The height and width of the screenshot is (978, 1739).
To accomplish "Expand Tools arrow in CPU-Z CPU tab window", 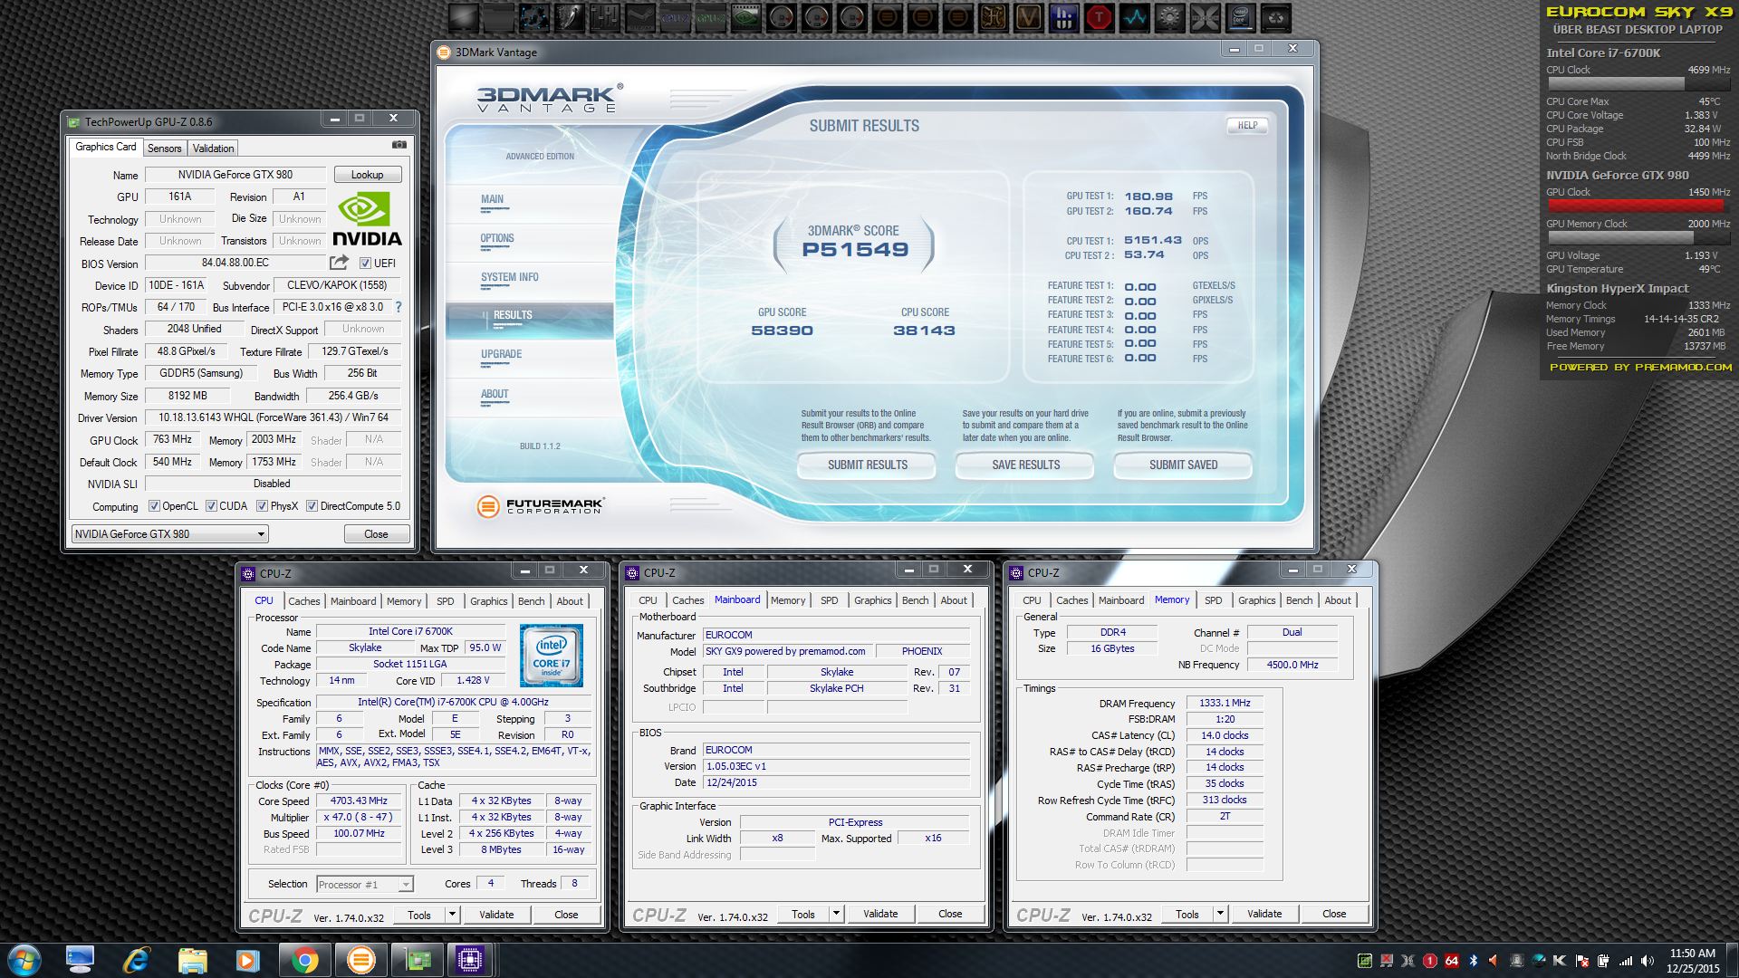I will tap(452, 915).
